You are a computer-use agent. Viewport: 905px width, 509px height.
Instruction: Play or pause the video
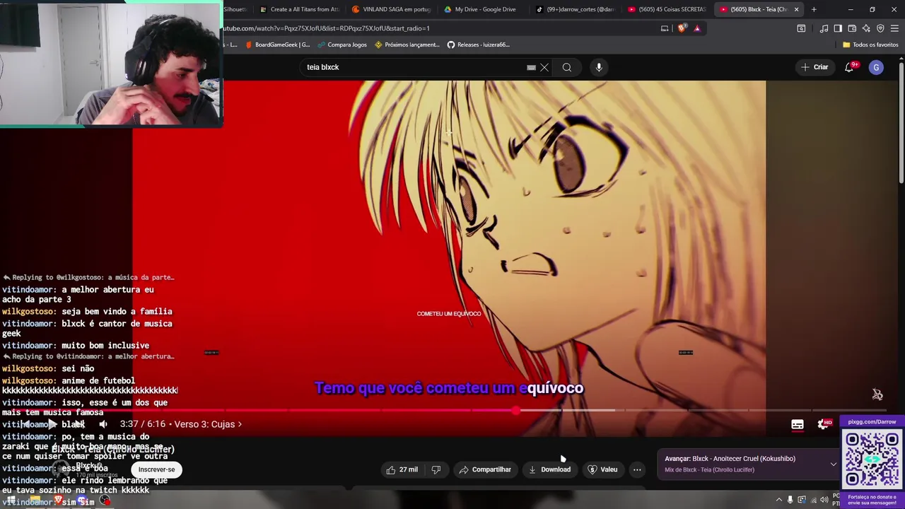[x=52, y=424]
